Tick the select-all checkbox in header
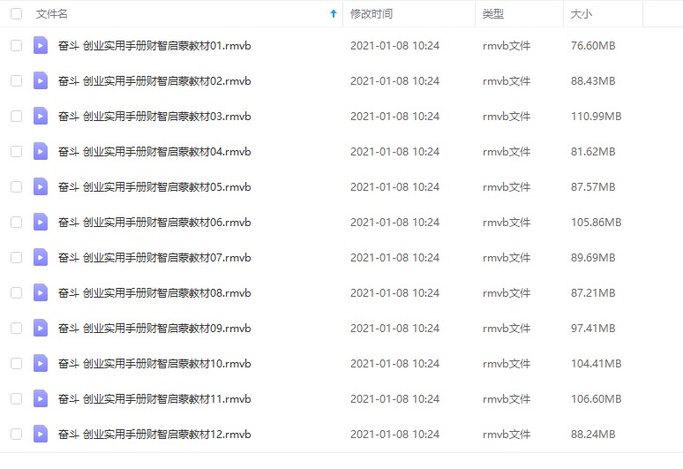 click(16, 14)
